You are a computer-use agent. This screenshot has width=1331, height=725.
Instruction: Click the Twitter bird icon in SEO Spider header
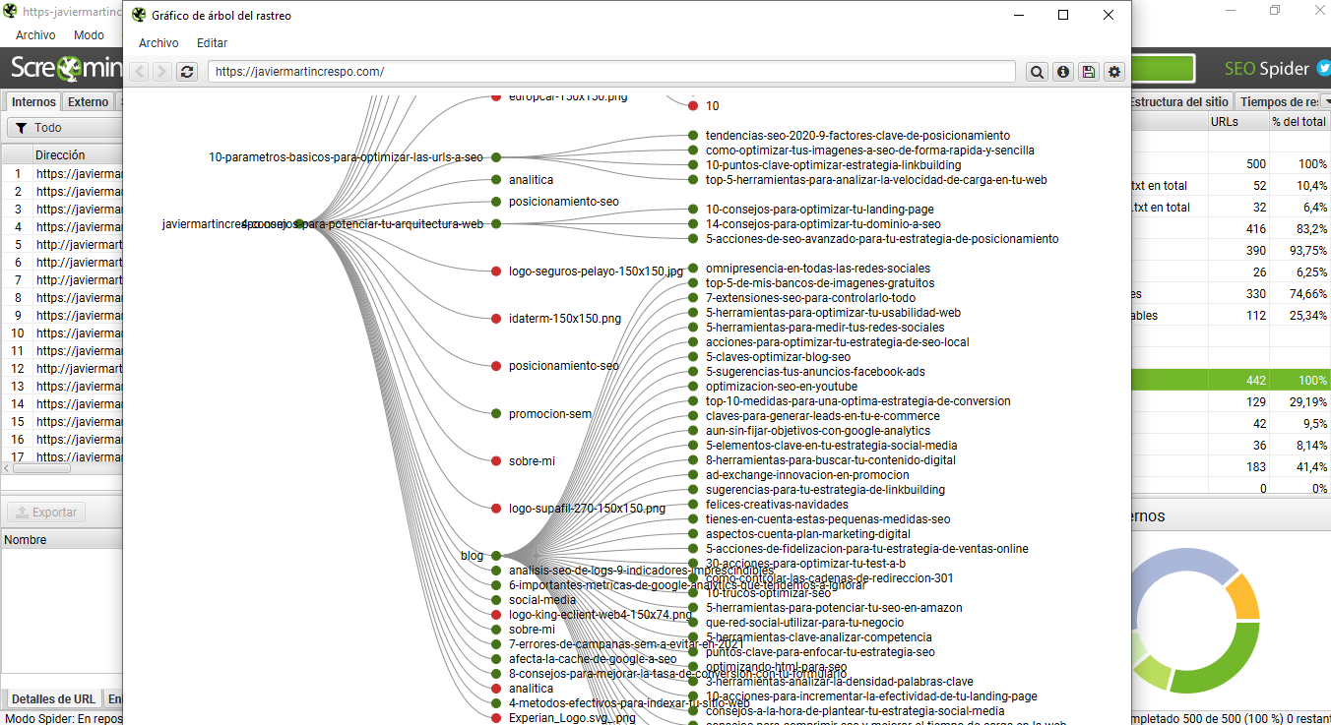(x=1323, y=69)
